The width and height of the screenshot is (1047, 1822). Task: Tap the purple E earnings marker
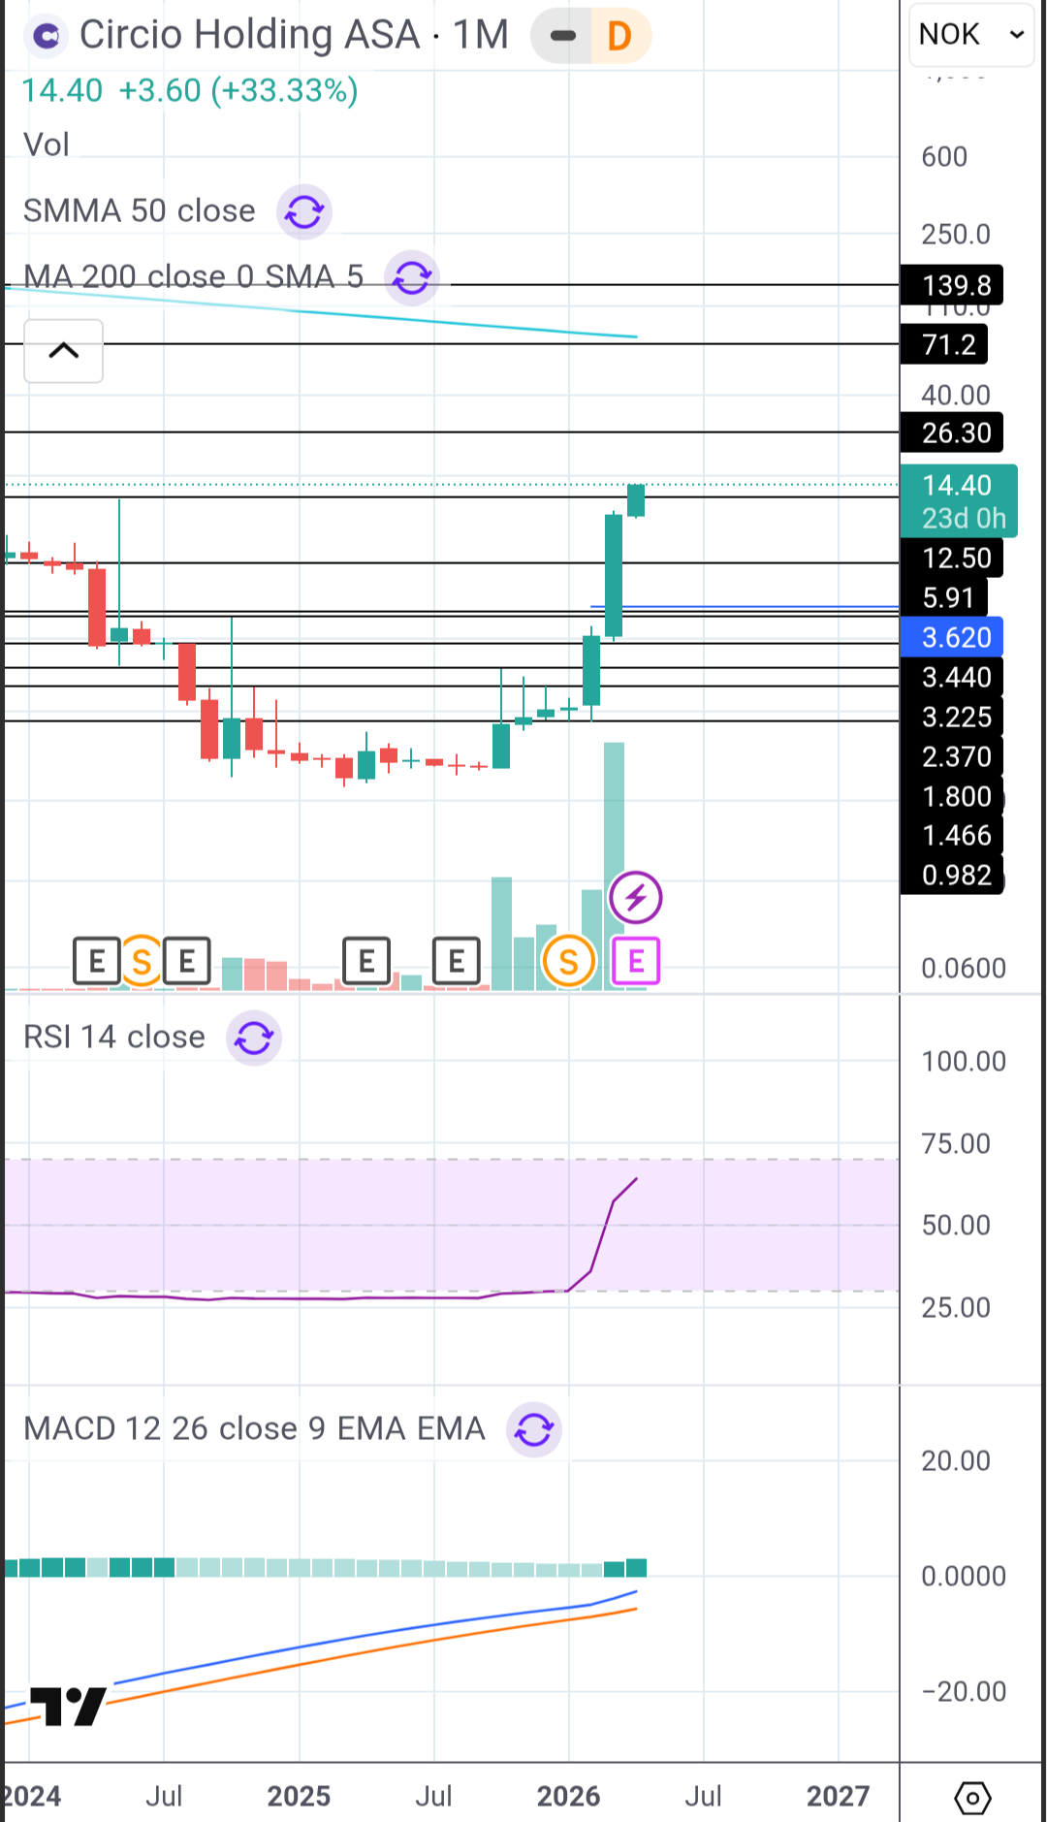click(636, 962)
